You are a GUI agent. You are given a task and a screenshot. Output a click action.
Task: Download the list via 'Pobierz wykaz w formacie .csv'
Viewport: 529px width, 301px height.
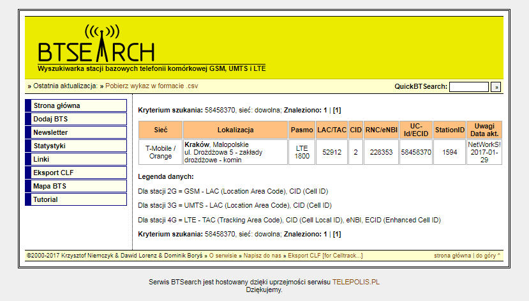coord(151,86)
